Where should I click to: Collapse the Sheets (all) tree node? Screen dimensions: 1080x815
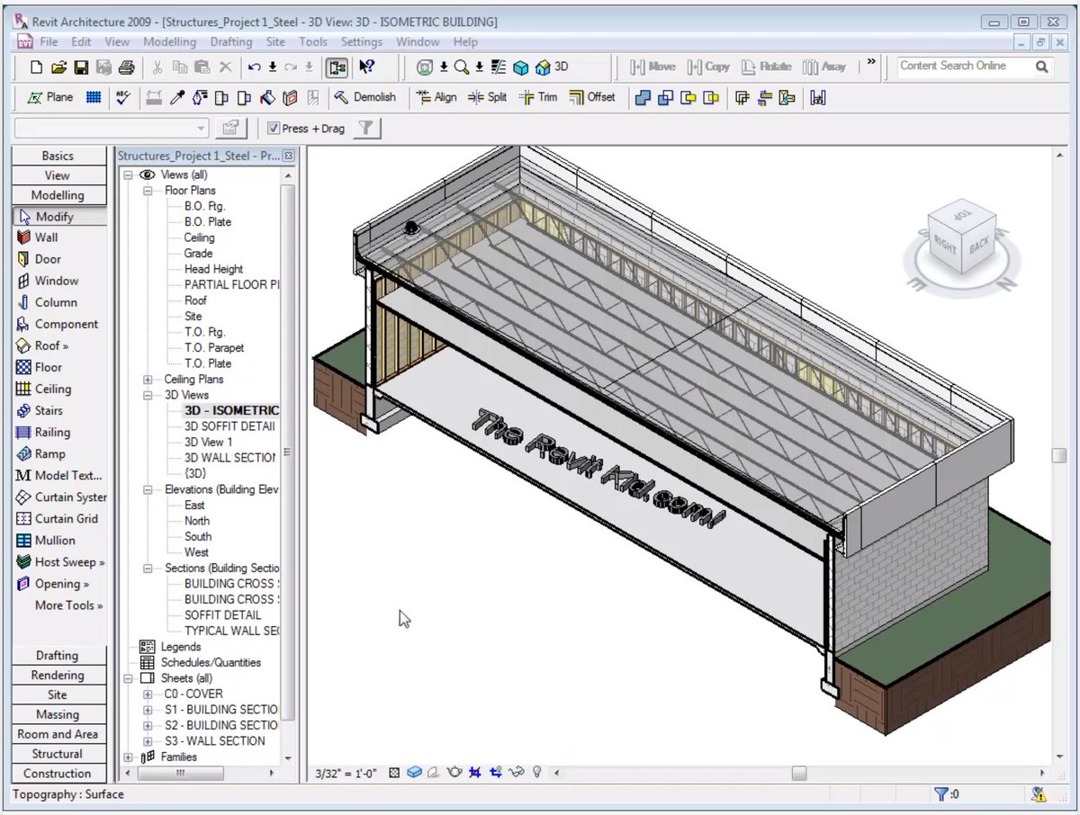[x=129, y=678]
